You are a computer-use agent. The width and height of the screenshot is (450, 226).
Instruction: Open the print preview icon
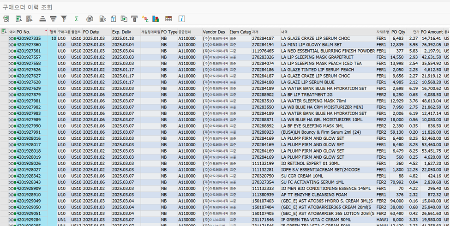coord(90,19)
